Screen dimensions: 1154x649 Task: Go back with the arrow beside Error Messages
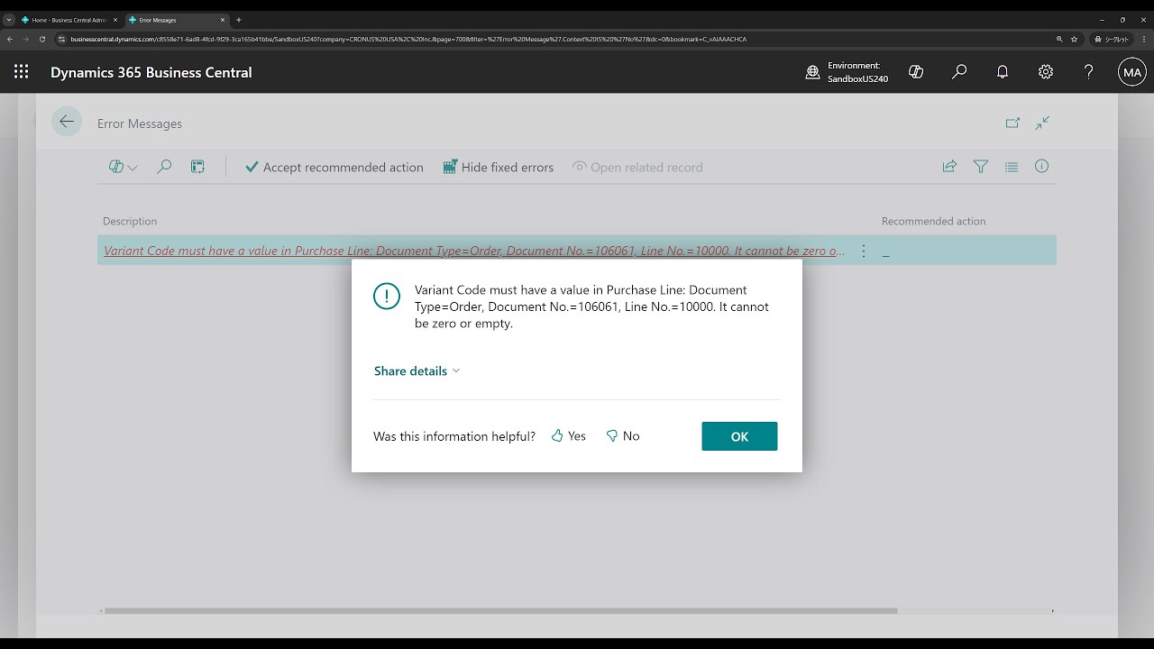(67, 122)
